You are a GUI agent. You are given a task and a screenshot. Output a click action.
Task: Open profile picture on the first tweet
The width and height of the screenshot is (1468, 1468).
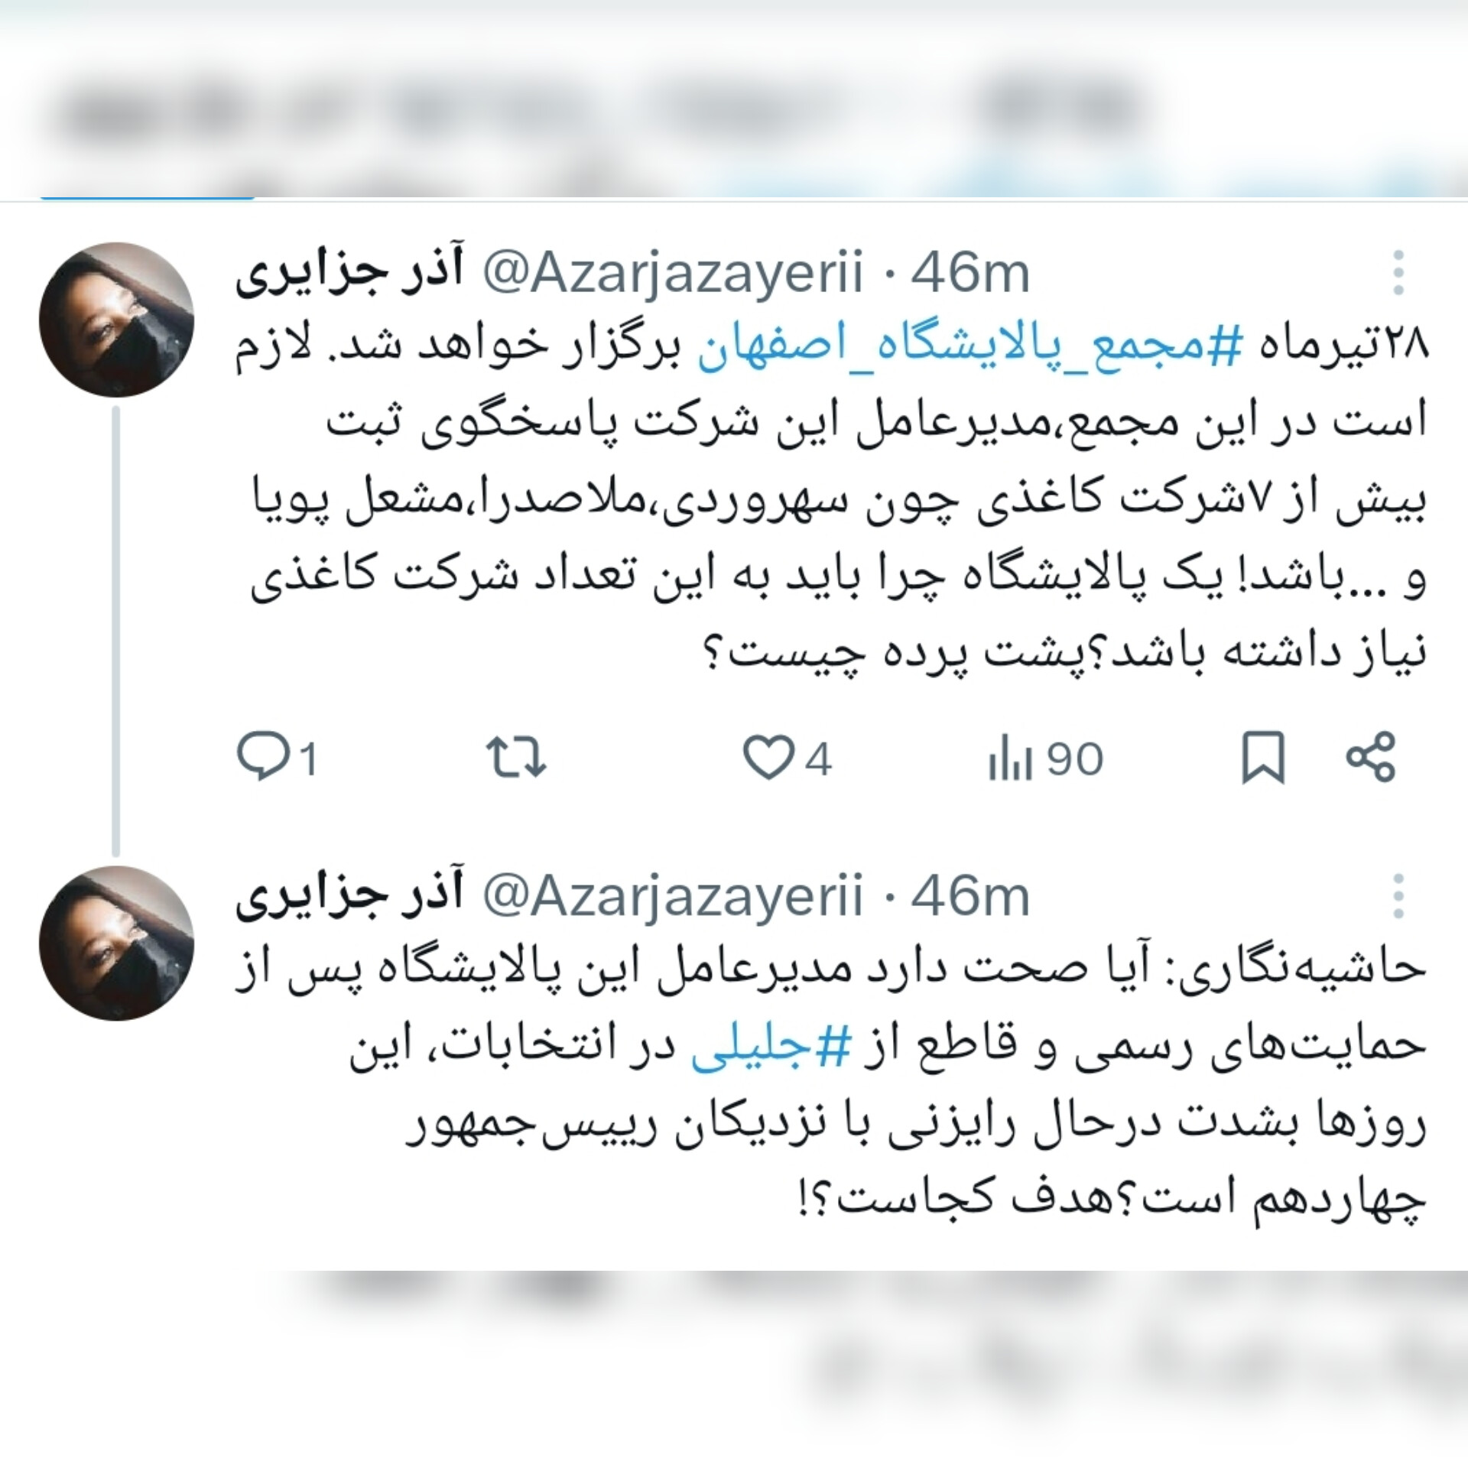[x=117, y=320]
